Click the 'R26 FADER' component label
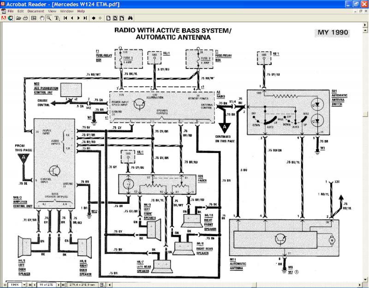This screenshot has width=369, height=288. [202, 178]
